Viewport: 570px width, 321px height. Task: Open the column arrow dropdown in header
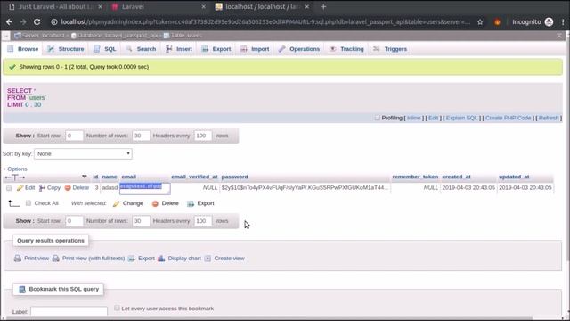tap(85, 177)
